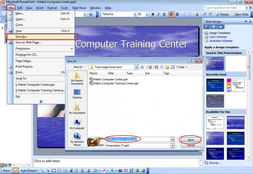Open the Font name dropdown (Tahoma)

pos(135,14)
